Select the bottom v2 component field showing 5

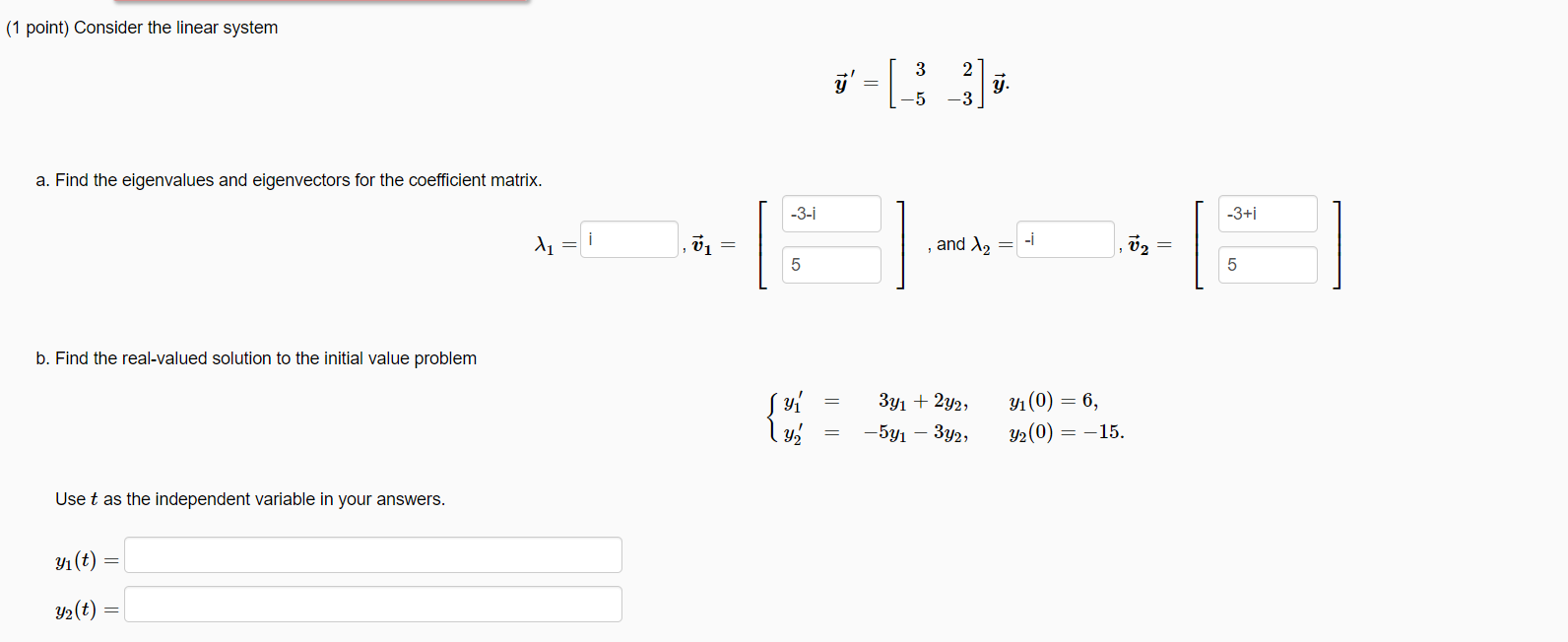pyautogui.click(x=1268, y=264)
